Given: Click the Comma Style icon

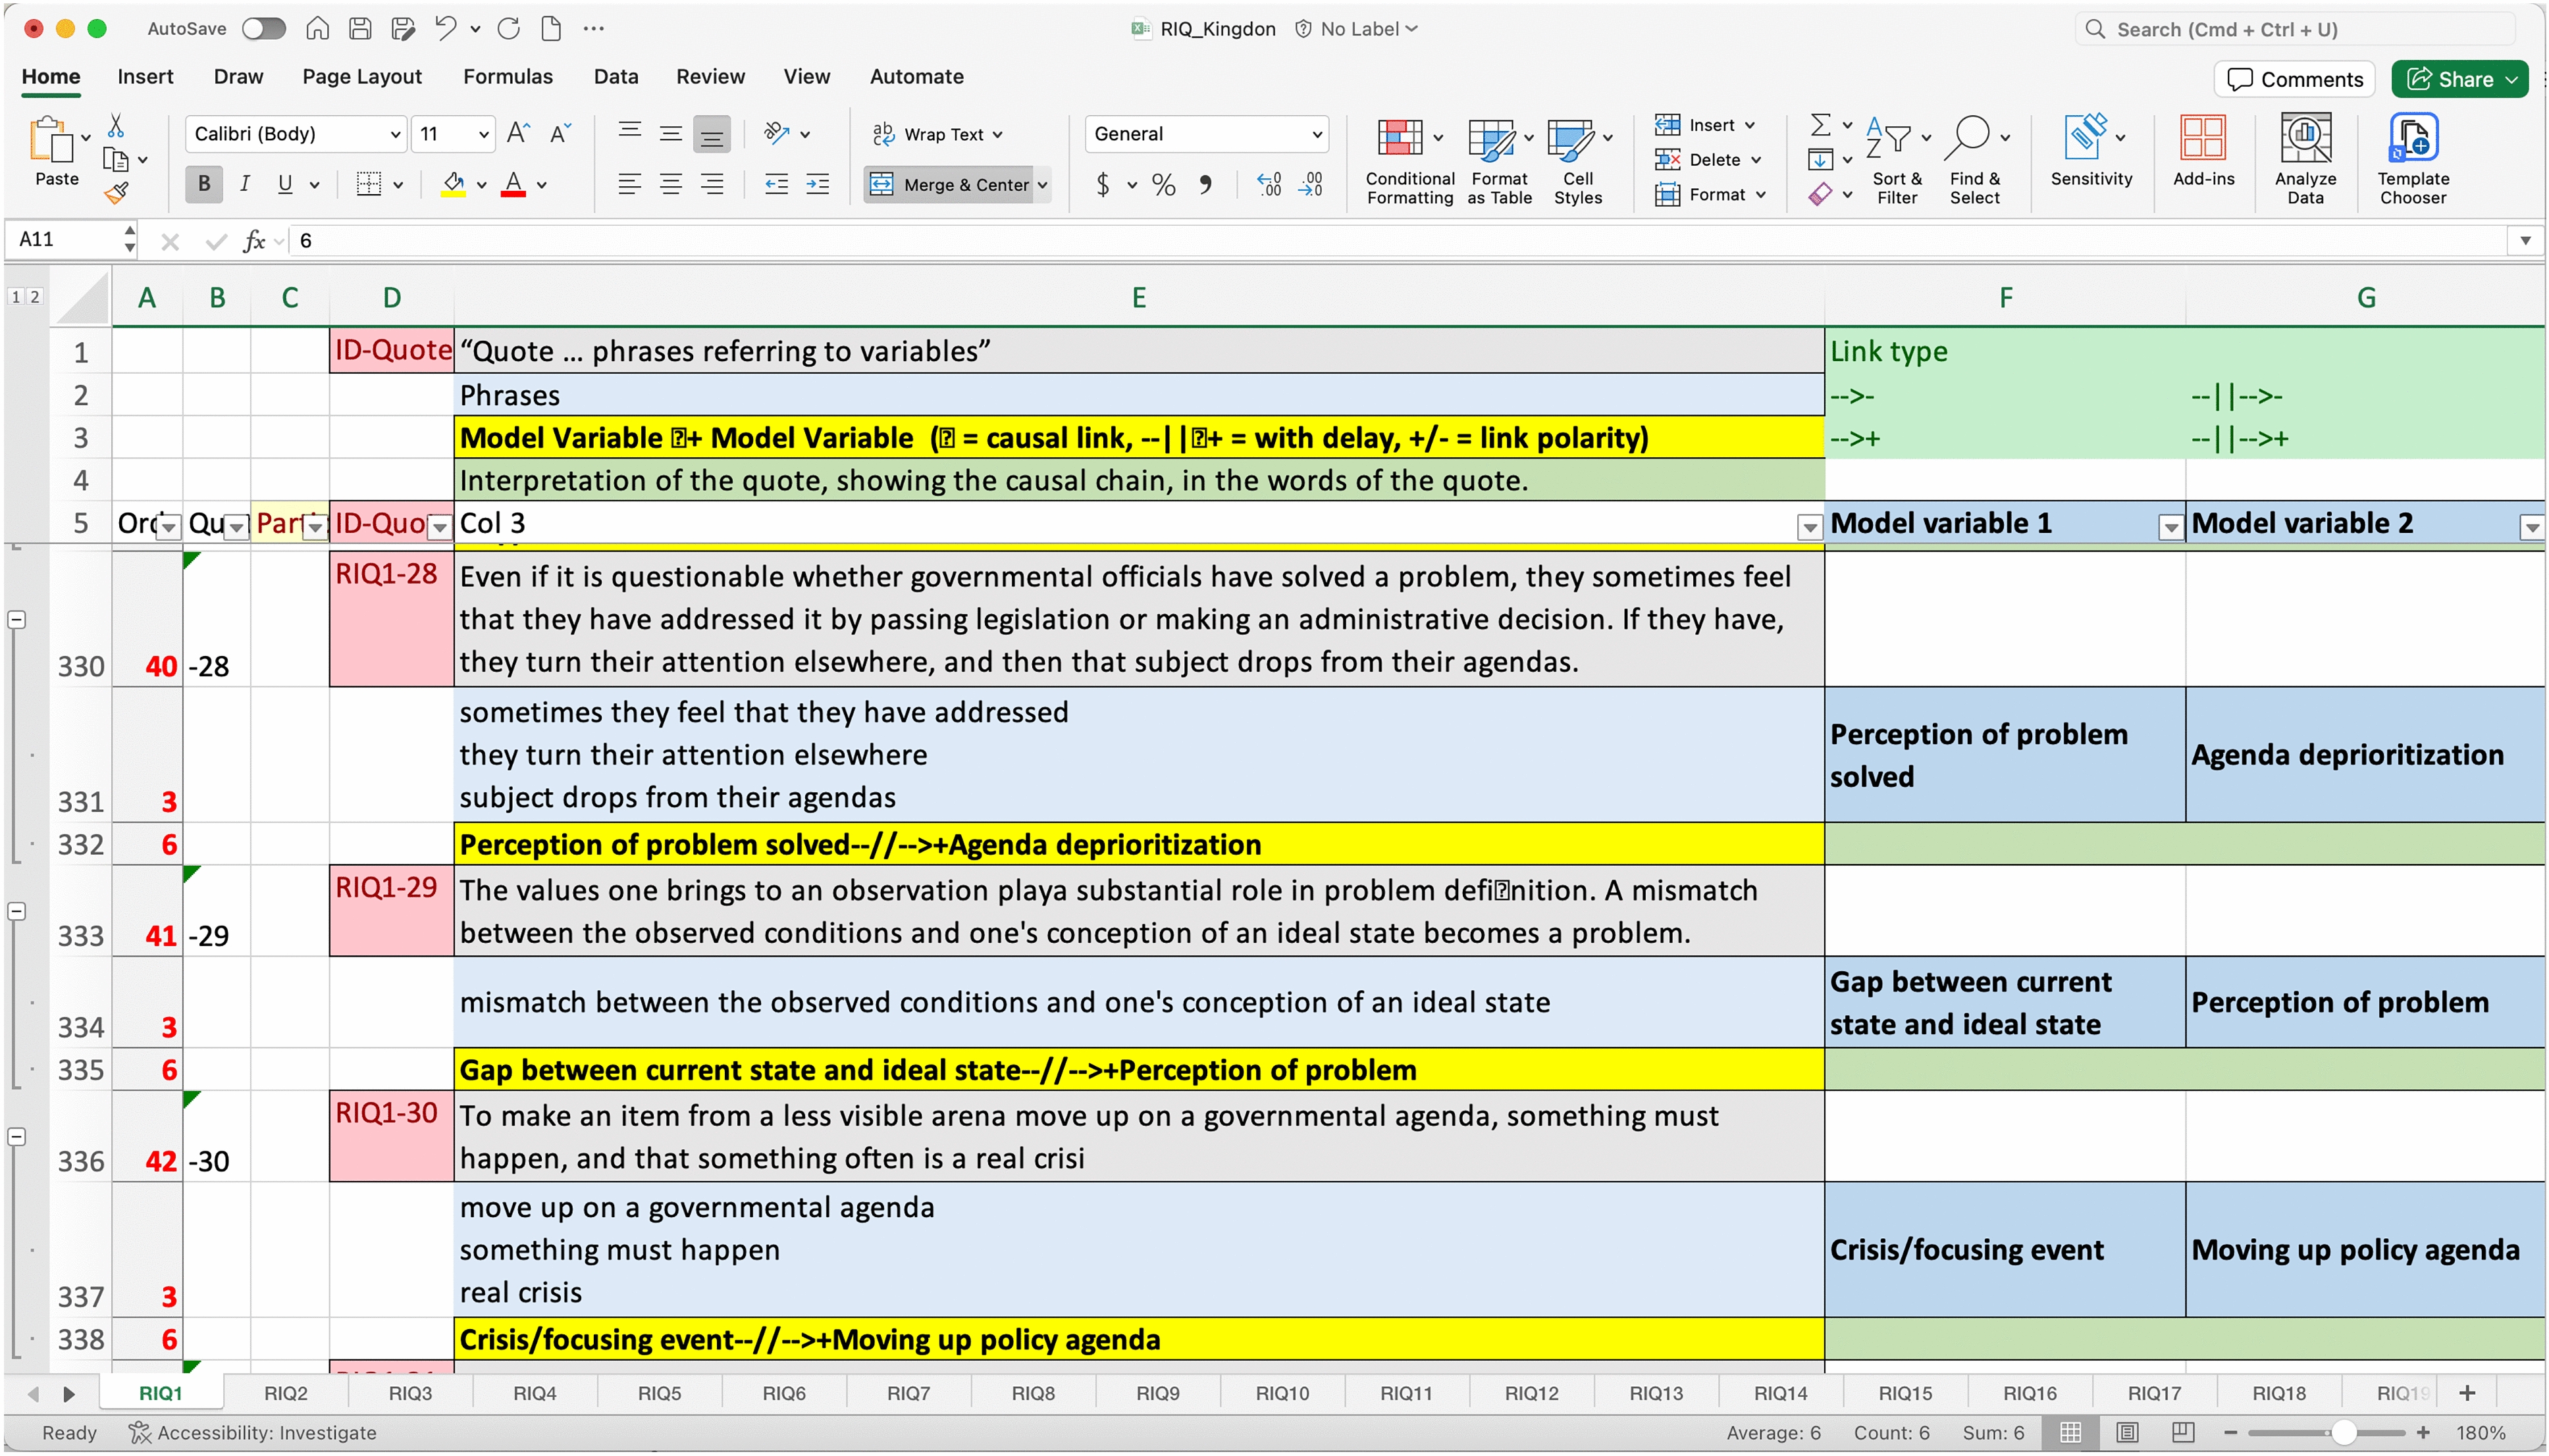Looking at the screenshot, I should [x=1205, y=184].
